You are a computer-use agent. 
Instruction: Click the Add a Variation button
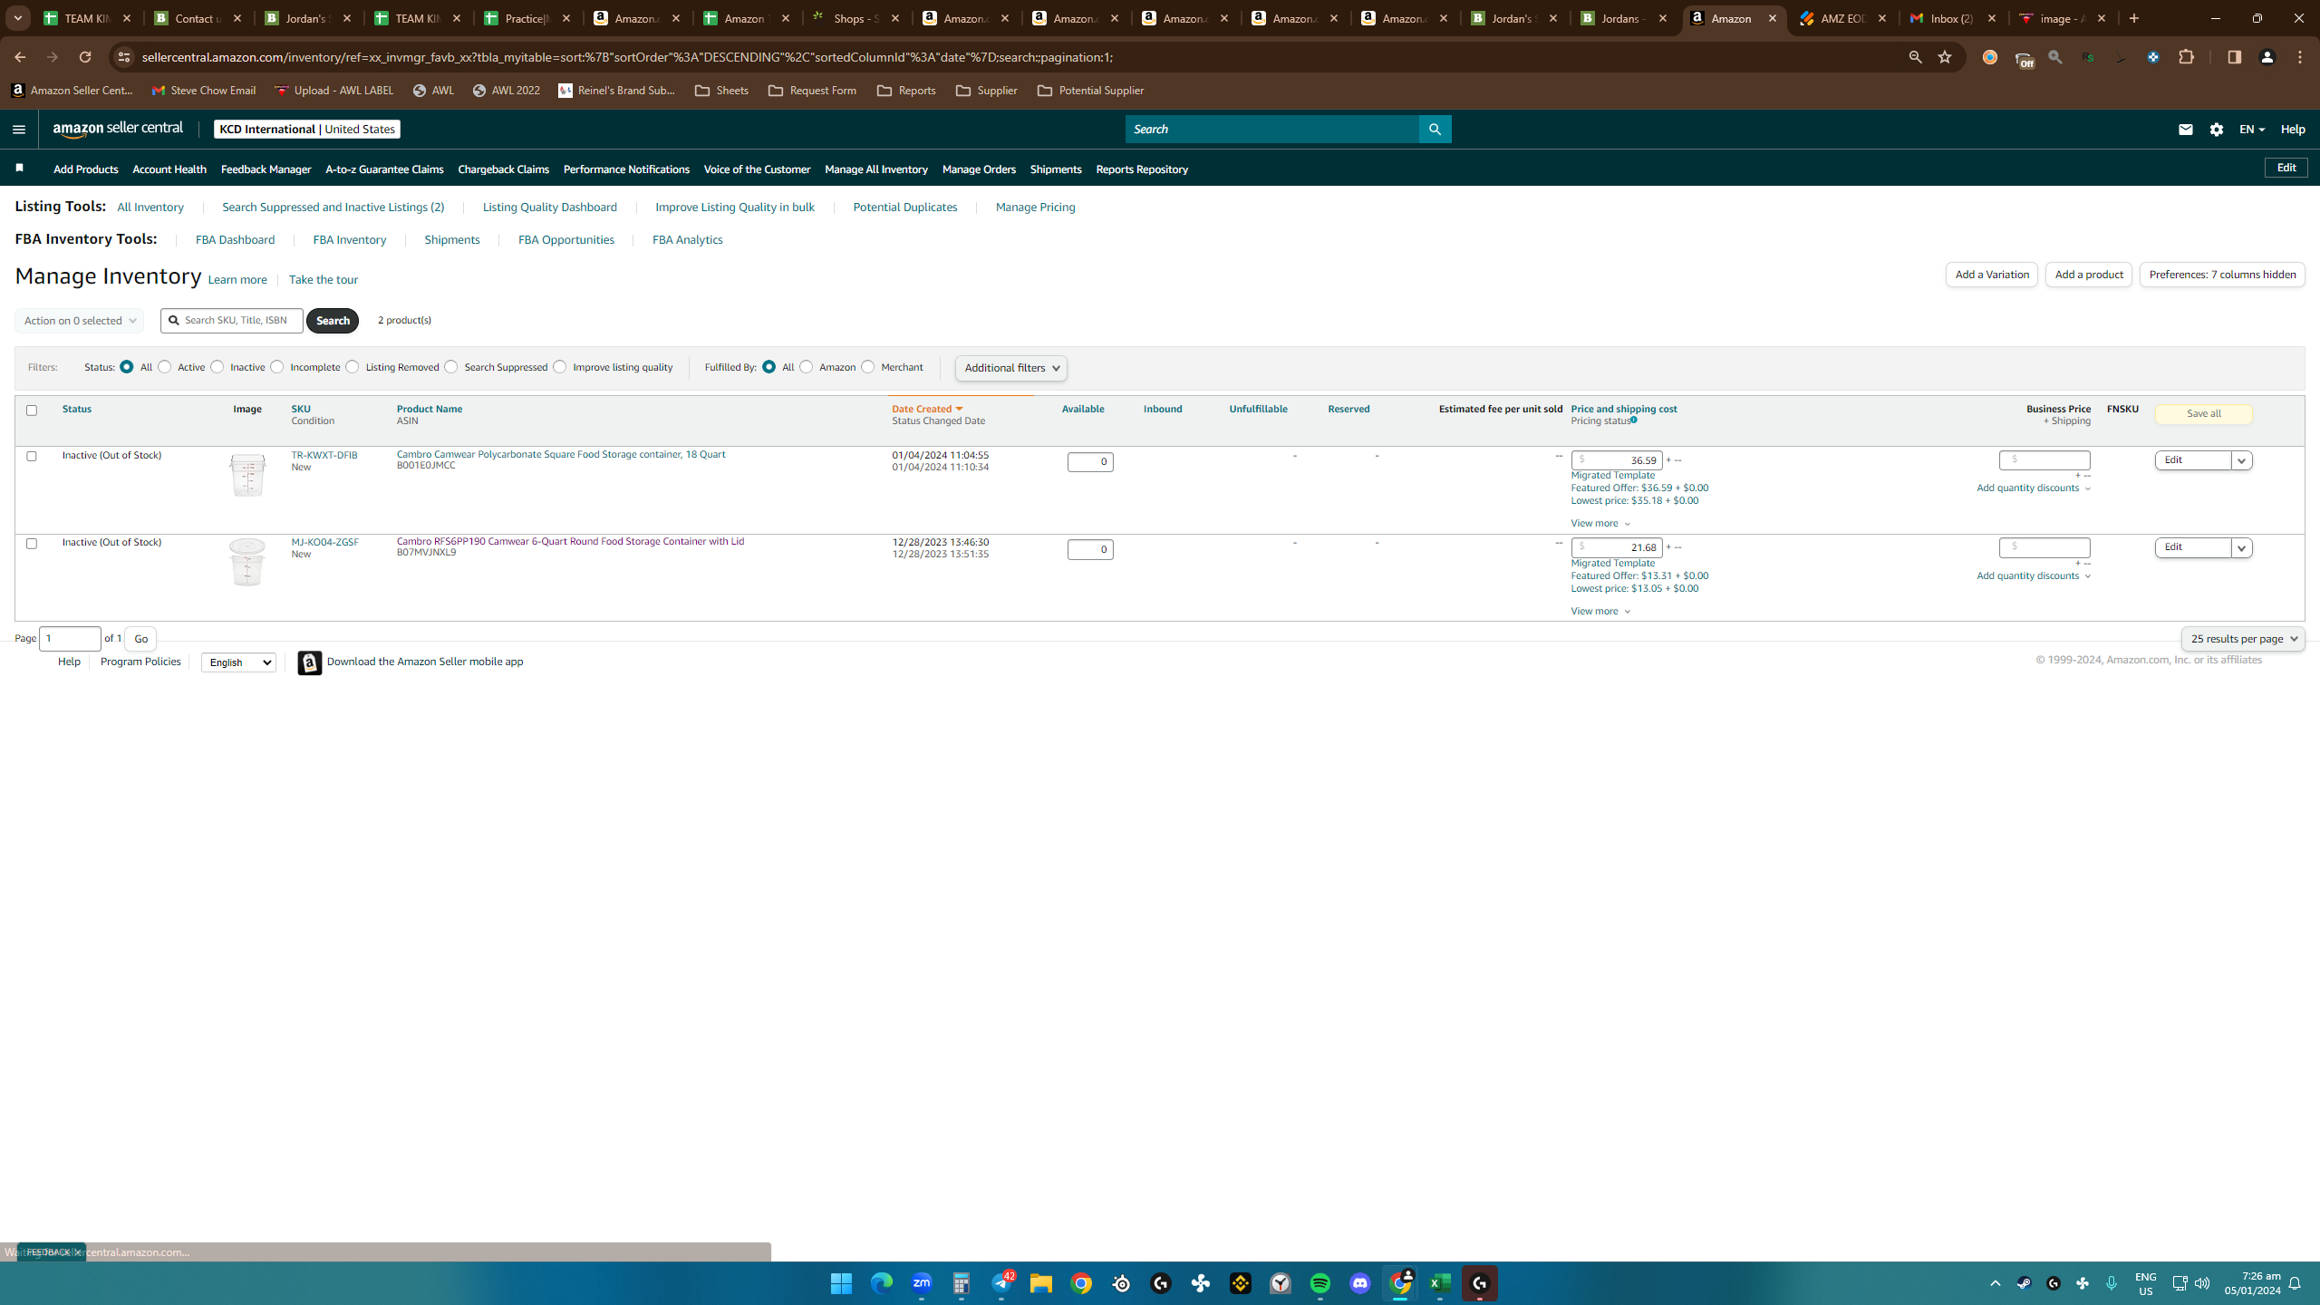pyautogui.click(x=1992, y=275)
